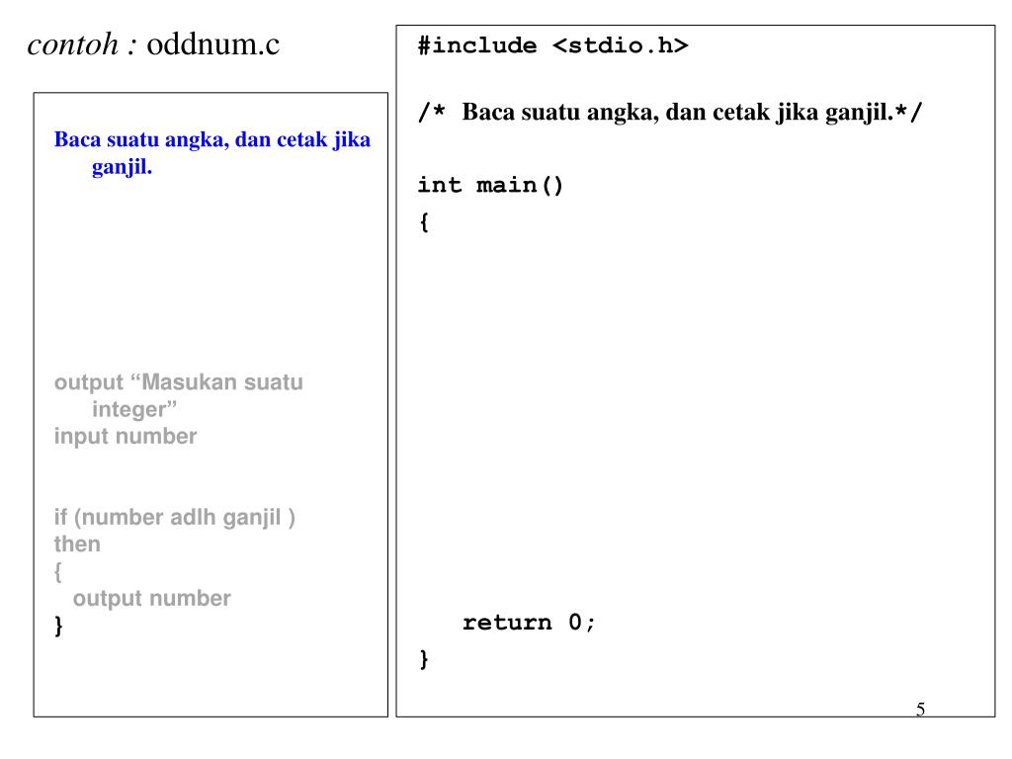The width and height of the screenshot is (1012, 759).
Task: Click the title text "contoh : oddnum.c"
Action: point(153,44)
